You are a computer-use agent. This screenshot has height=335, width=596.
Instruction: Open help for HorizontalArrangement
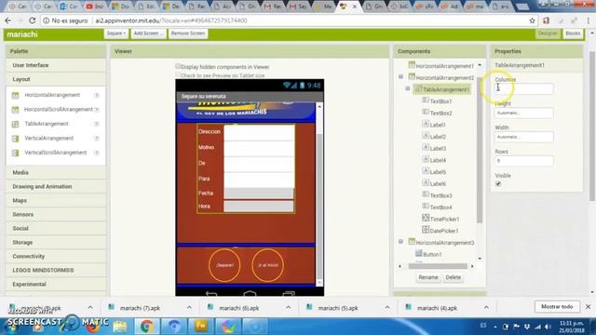click(97, 95)
